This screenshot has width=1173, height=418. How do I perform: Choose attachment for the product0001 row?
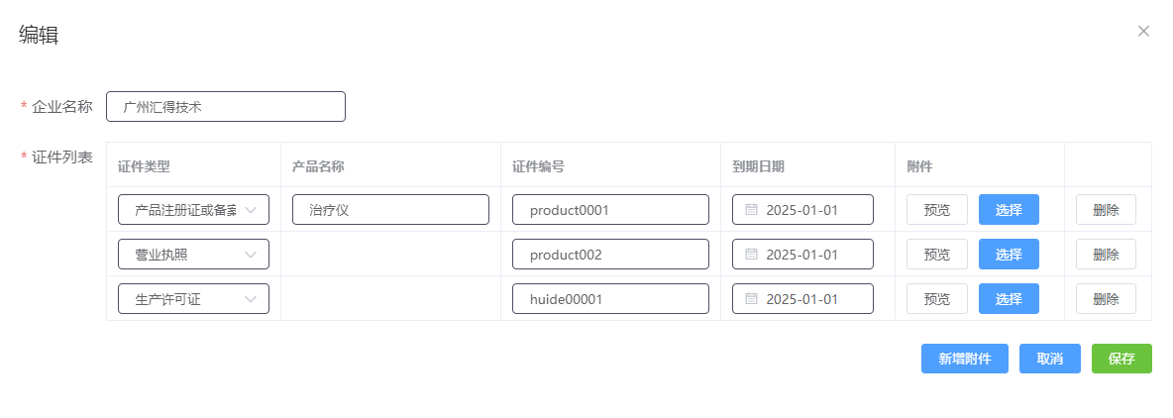(1009, 210)
